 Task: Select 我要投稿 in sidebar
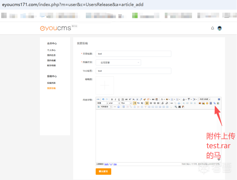click(x=51, y=88)
